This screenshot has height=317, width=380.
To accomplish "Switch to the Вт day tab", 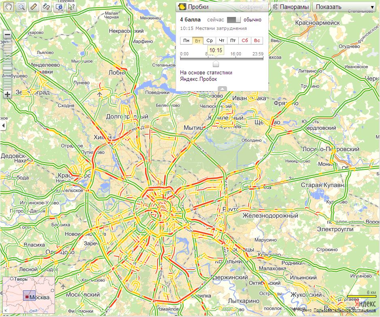I will click(x=198, y=40).
